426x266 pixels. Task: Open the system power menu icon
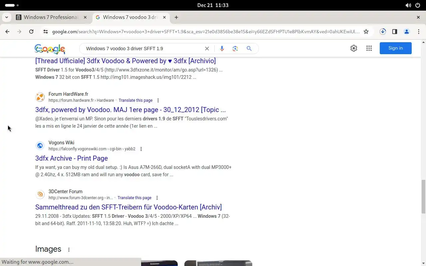418,5
